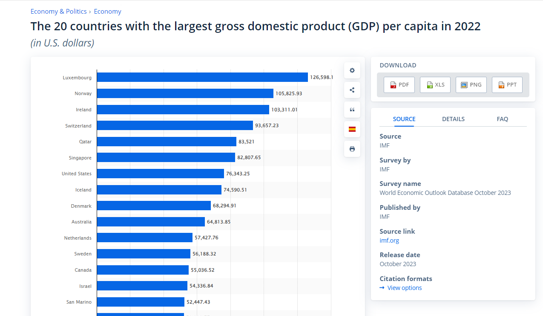Screen dimensions: 543x316
Task: Open the Economy breadcrumb link
Action: point(107,12)
